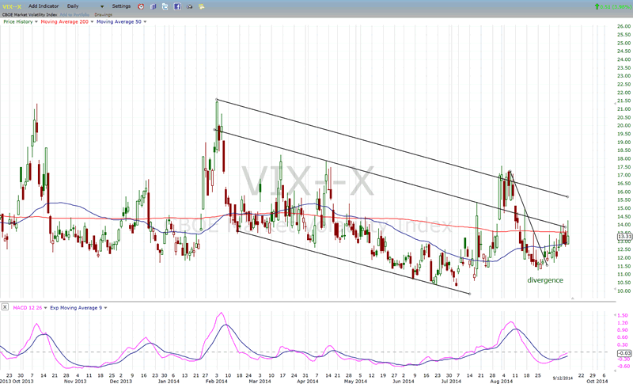The width and height of the screenshot is (633, 384).
Task: Click the Oct 2014 label on the time axis
Action: (x=597, y=381)
